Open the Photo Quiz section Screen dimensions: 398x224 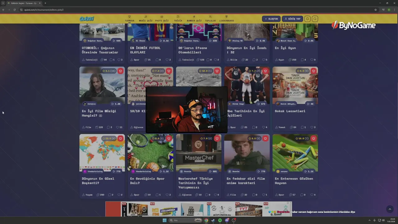pos(162,19)
